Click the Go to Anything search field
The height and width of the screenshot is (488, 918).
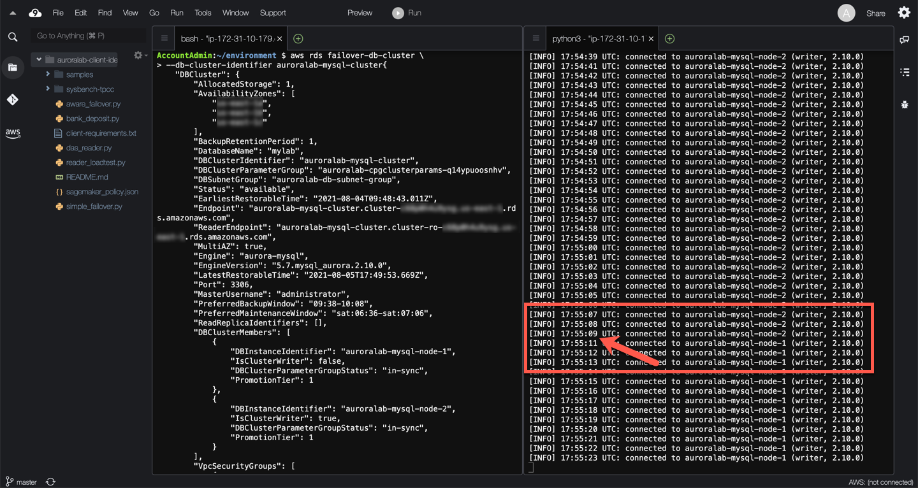coord(88,36)
